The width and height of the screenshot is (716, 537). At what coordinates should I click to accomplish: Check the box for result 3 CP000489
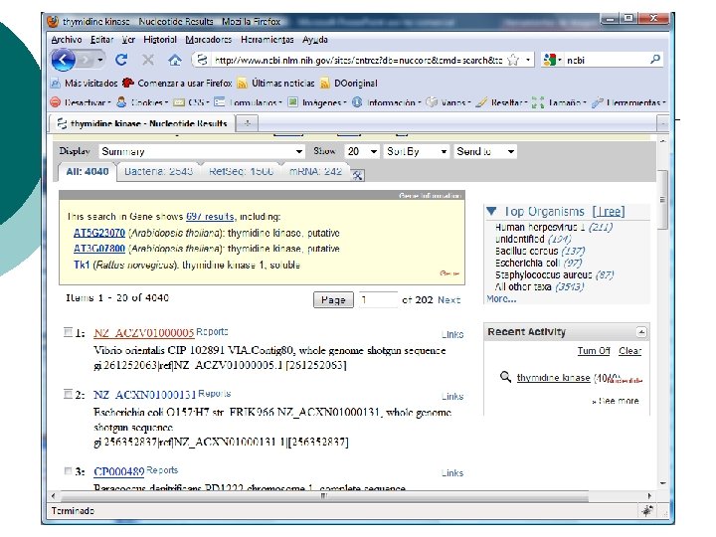tap(68, 470)
